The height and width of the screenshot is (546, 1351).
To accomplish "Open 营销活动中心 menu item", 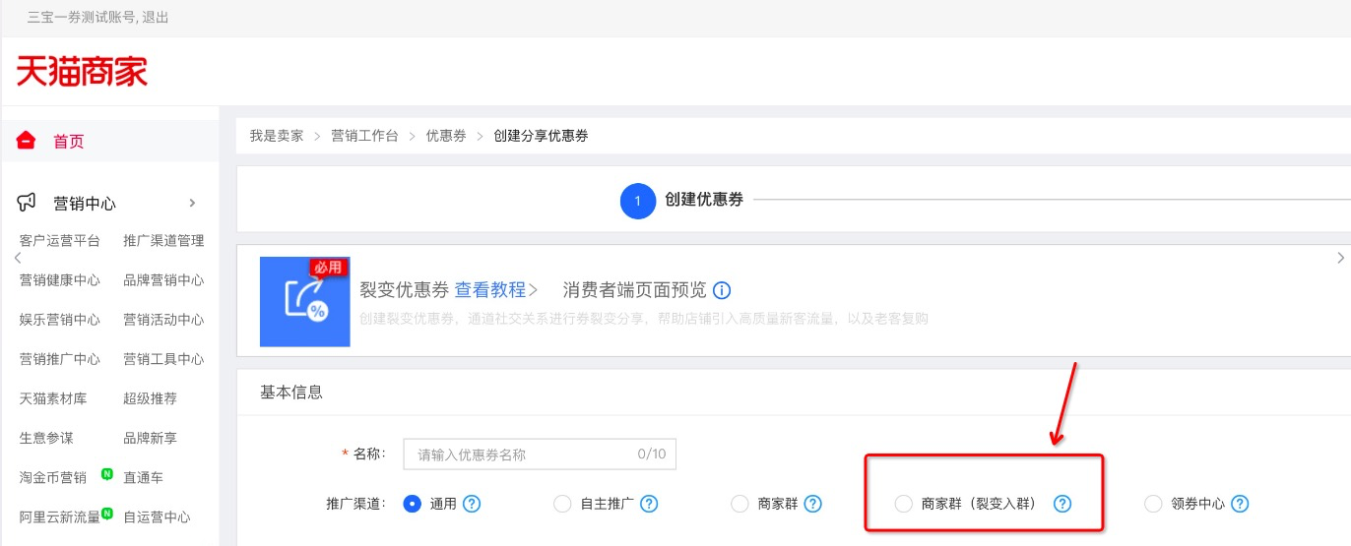I will click(163, 320).
